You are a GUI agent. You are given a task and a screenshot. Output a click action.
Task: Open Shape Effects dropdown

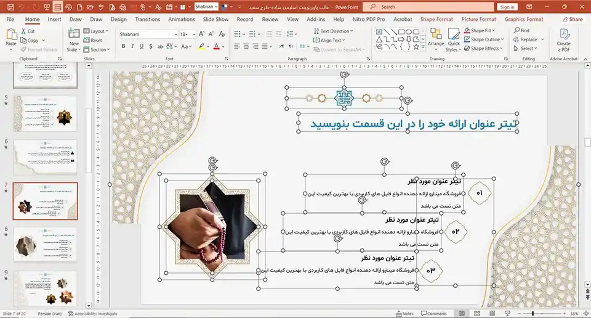click(483, 48)
